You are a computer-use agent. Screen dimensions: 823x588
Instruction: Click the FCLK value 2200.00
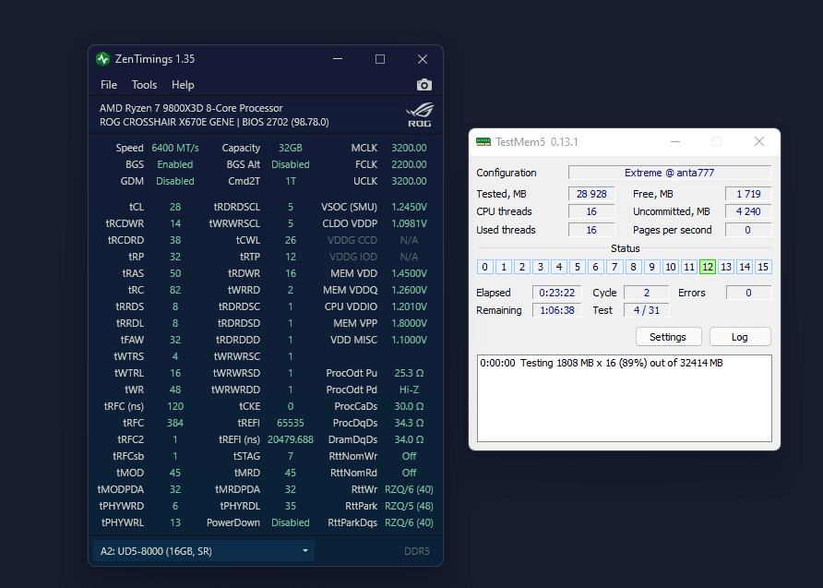pyautogui.click(x=409, y=164)
